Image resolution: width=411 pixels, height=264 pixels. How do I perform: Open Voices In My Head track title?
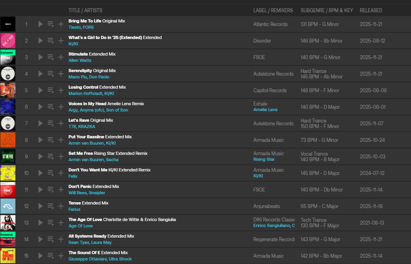(86, 104)
